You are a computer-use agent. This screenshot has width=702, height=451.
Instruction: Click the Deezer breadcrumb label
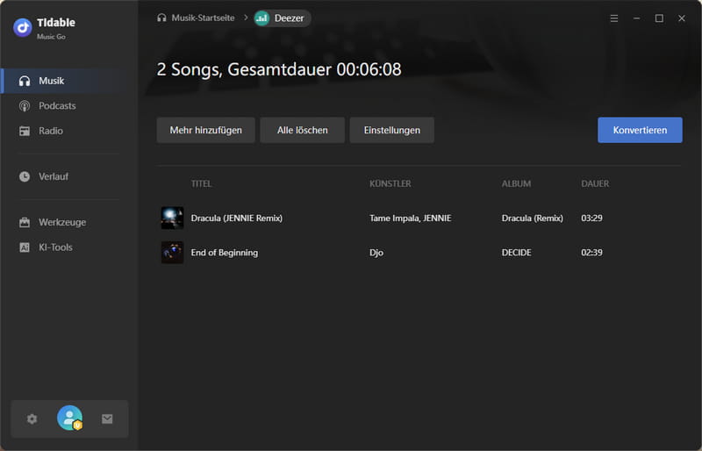(289, 18)
